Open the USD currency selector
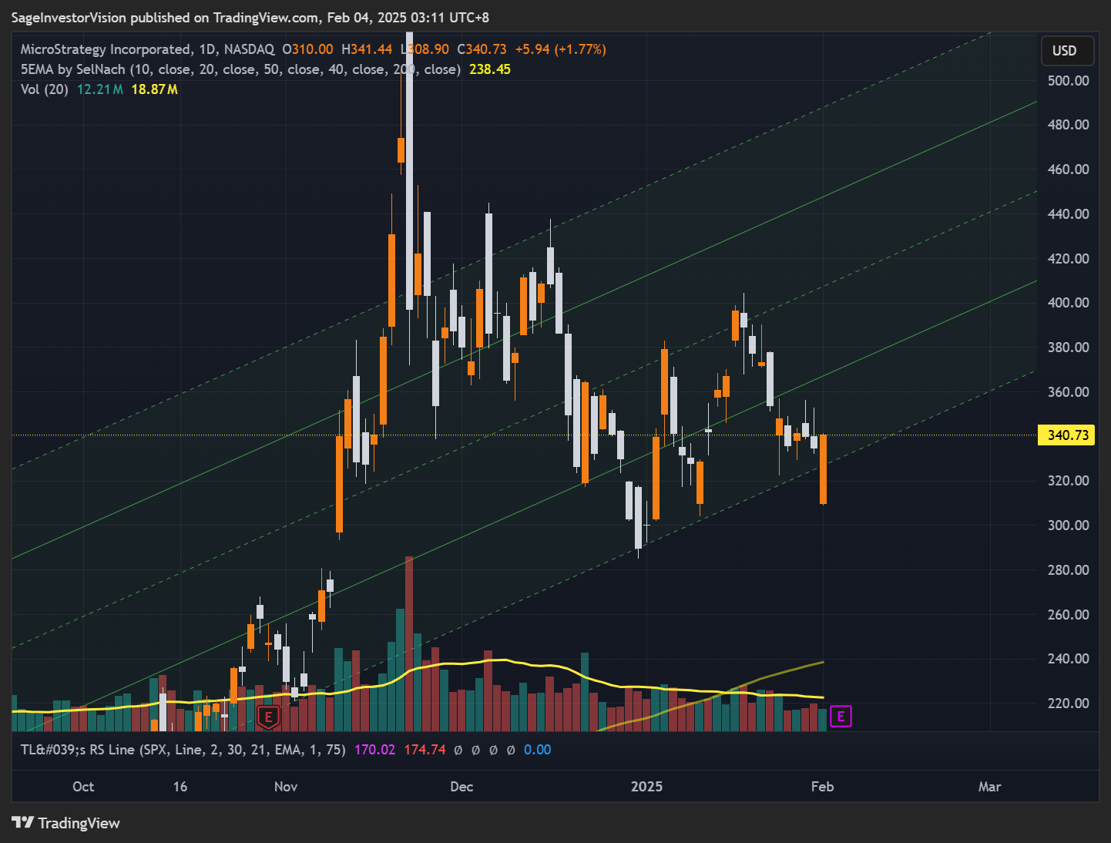This screenshot has width=1111, height=843. 1067,50
